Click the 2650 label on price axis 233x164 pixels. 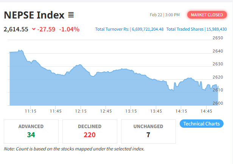(217, 38)
